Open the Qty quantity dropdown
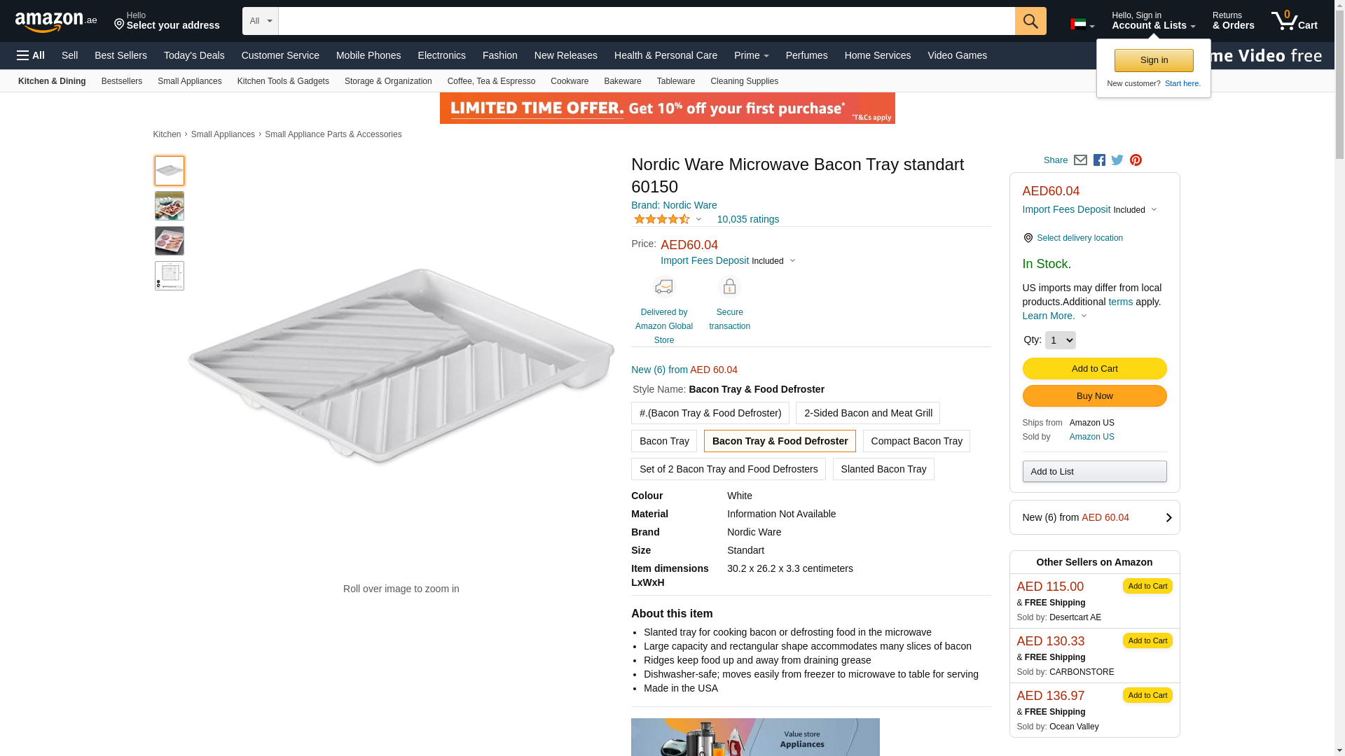The width and height of the screenshot is (1345, 756). point(1060,340)
